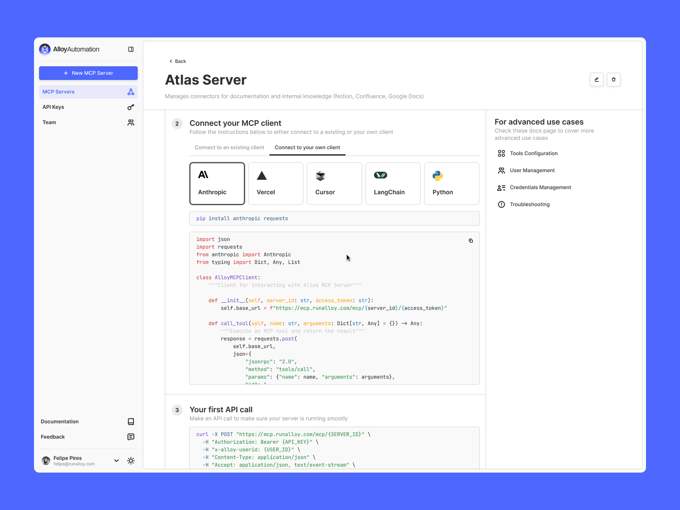
Task: Open Troubleshooting docs link
Action: click(530, 204)
